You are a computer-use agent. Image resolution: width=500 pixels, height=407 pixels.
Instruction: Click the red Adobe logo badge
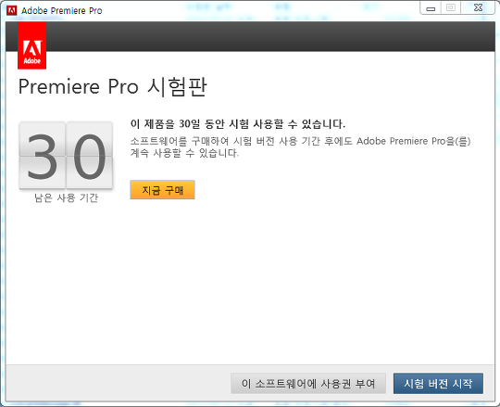coord(31,45)
